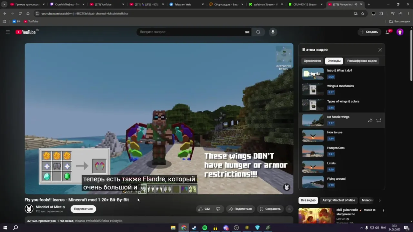Loop the 'No hassle wings' chapter
Image resolution: width=413 pixels, height=232 pixels.
[x=379, y=120]
